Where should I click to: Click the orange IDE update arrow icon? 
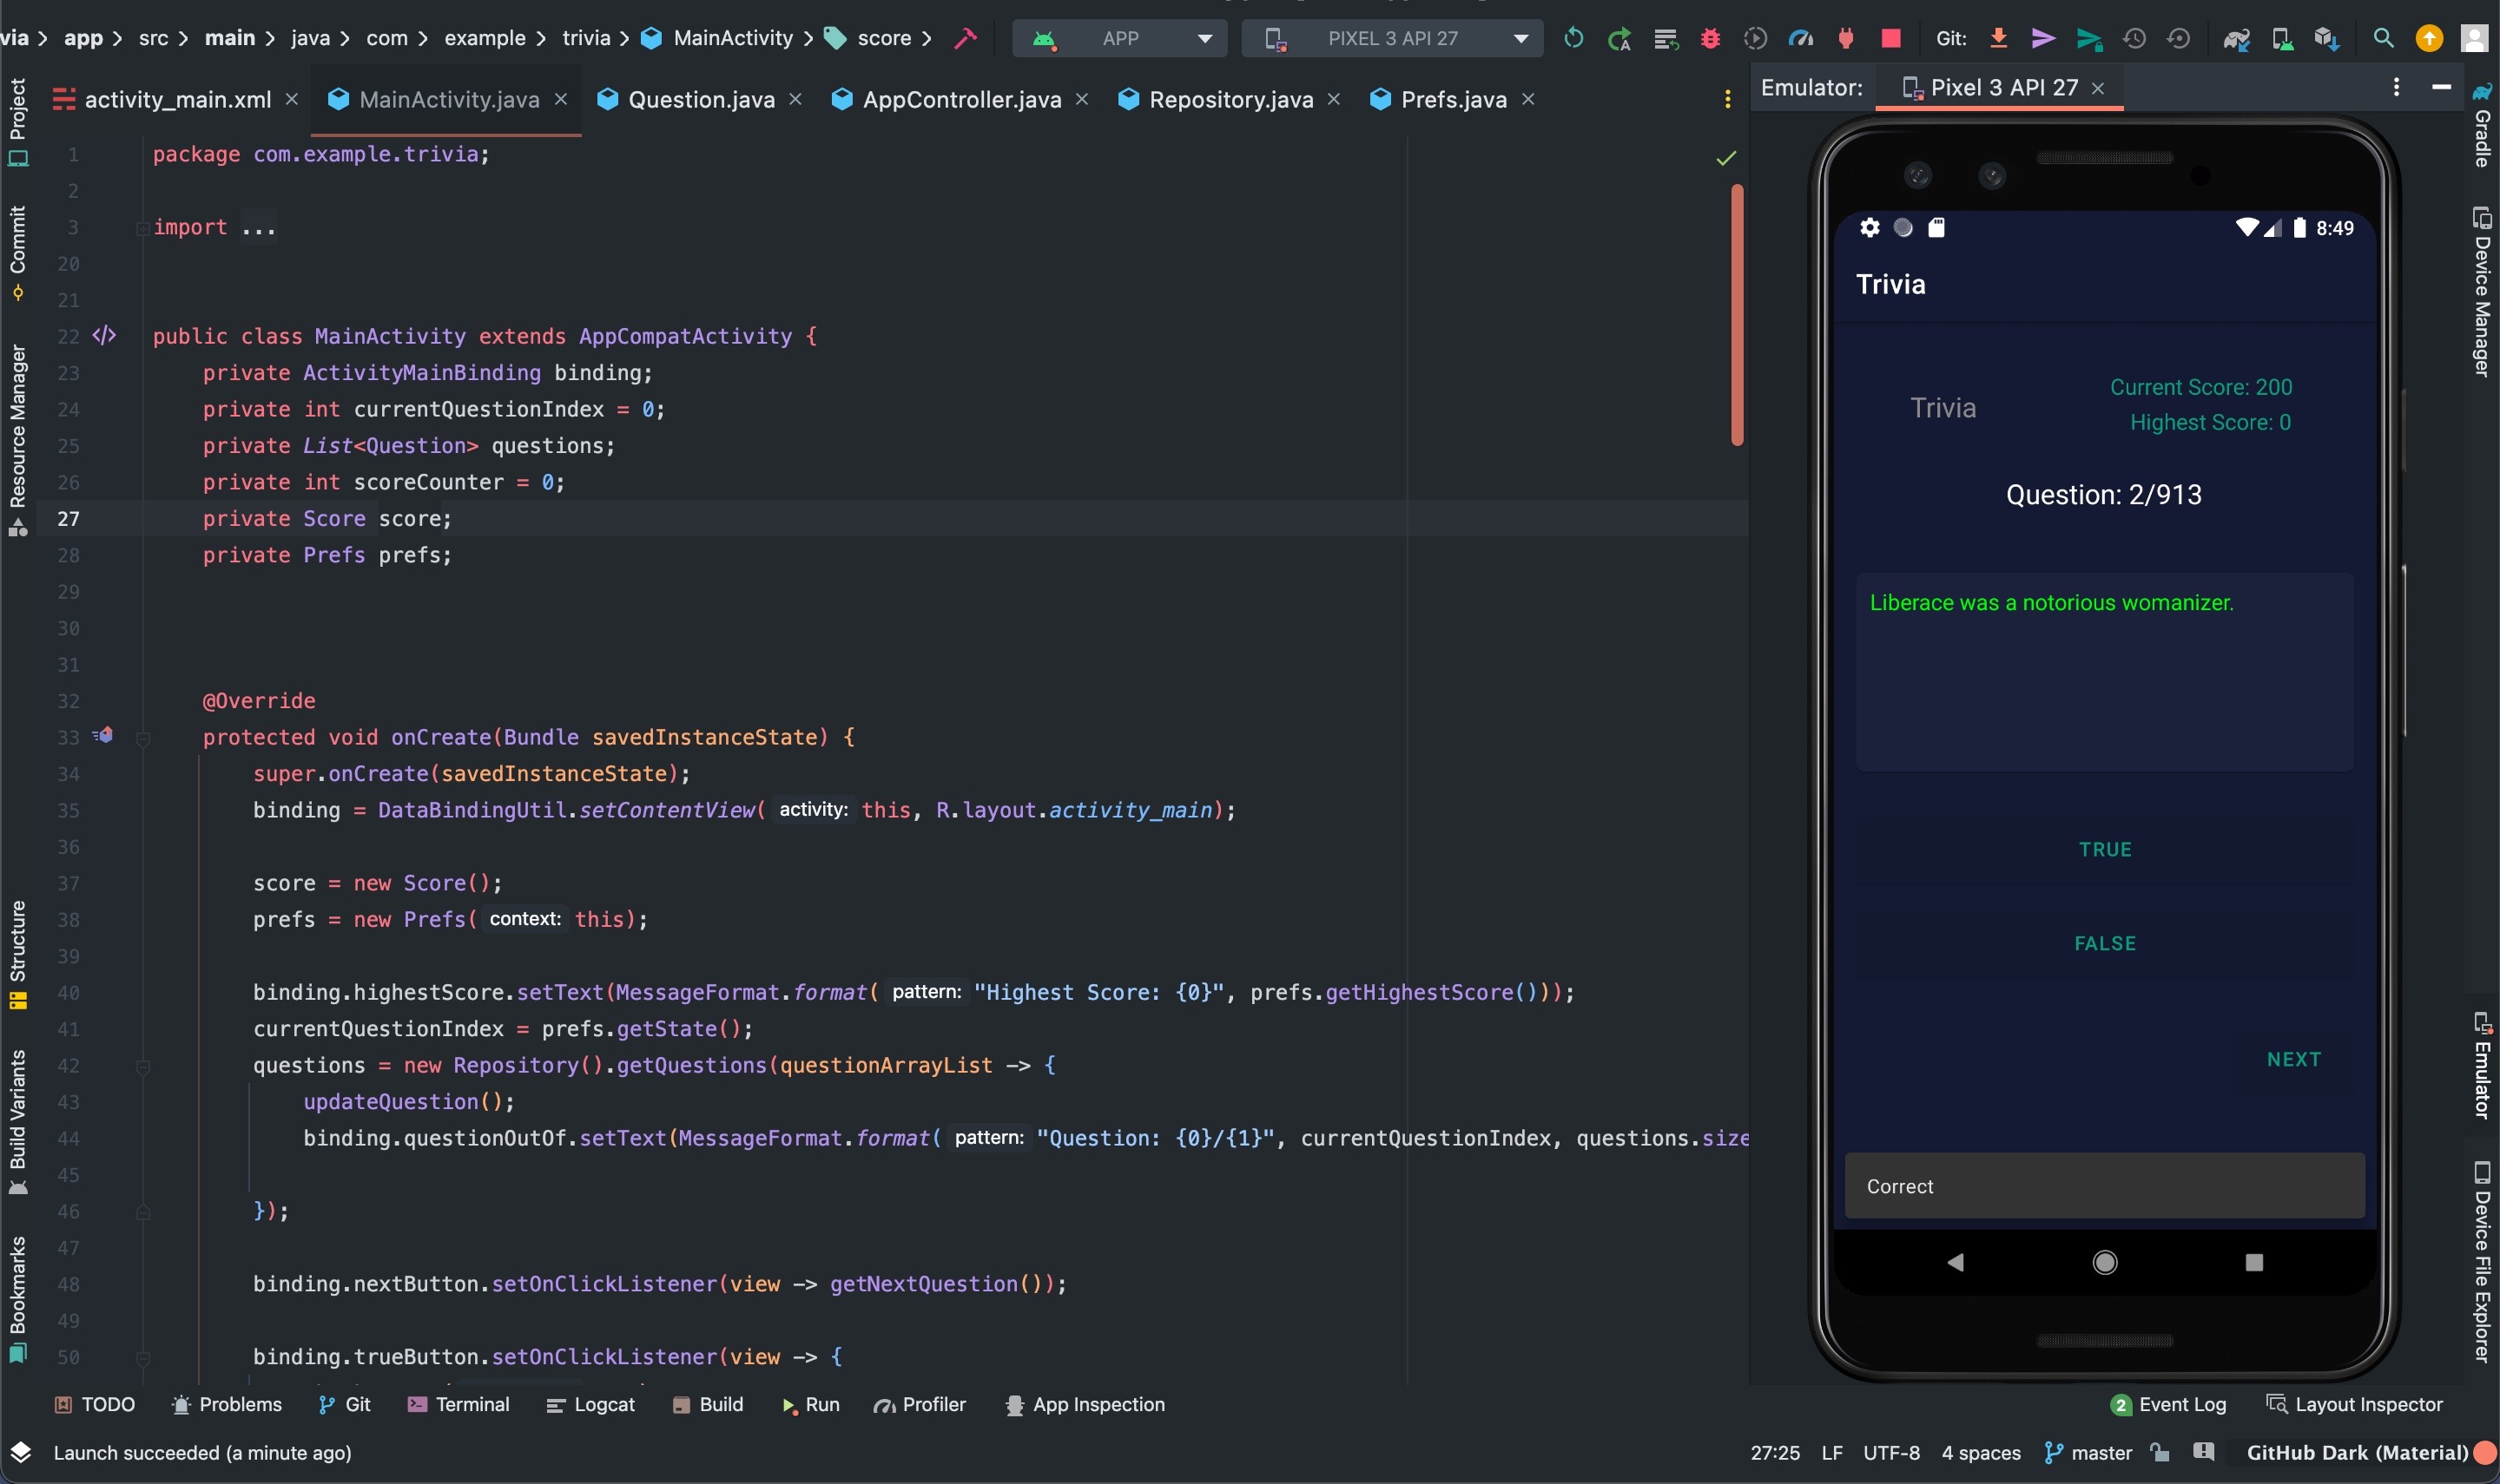tap(2430, 38)
